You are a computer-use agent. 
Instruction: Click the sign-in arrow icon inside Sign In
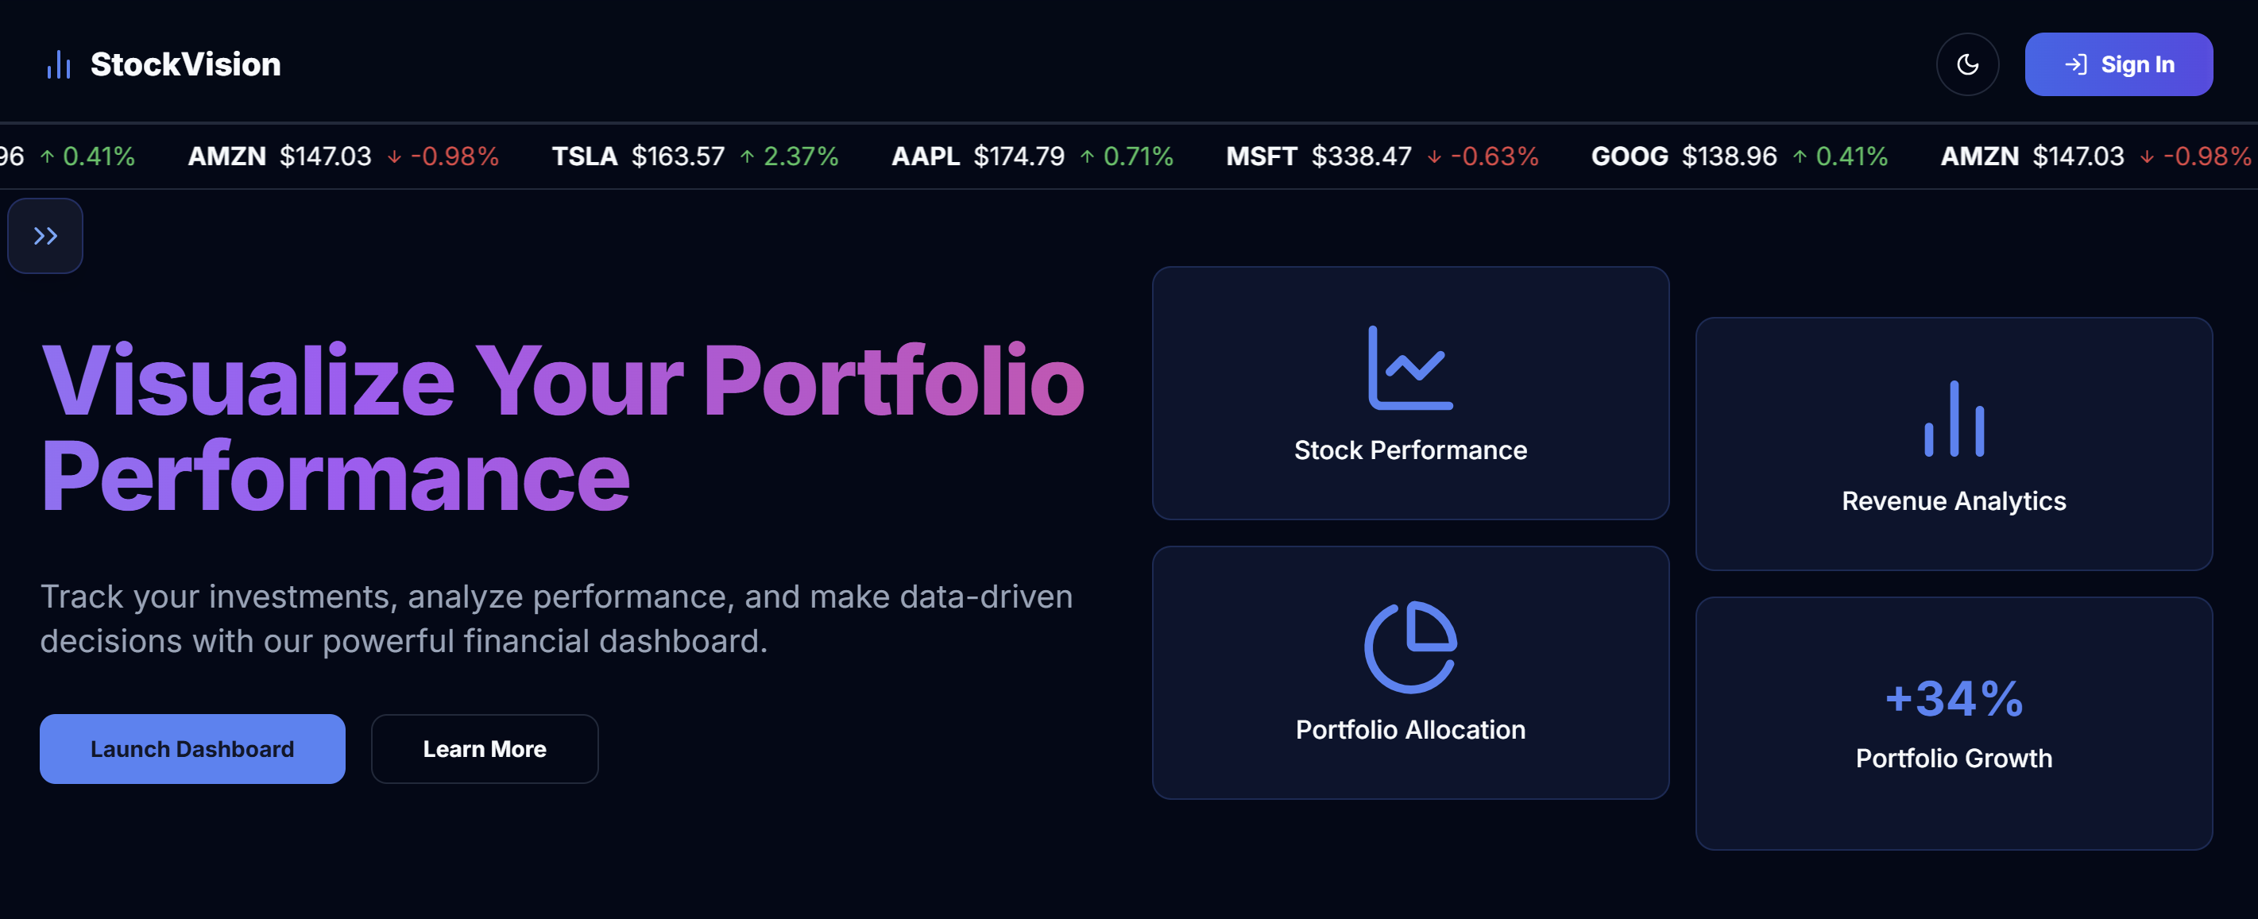click(2076, 64)
